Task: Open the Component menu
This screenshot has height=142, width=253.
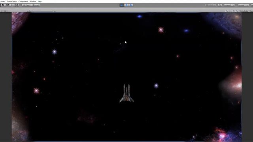Action: 23,1
